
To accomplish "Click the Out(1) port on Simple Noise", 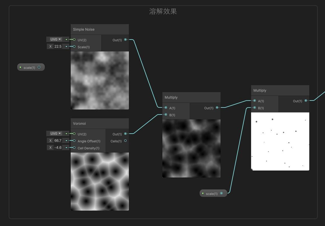I will pos(125,40).
